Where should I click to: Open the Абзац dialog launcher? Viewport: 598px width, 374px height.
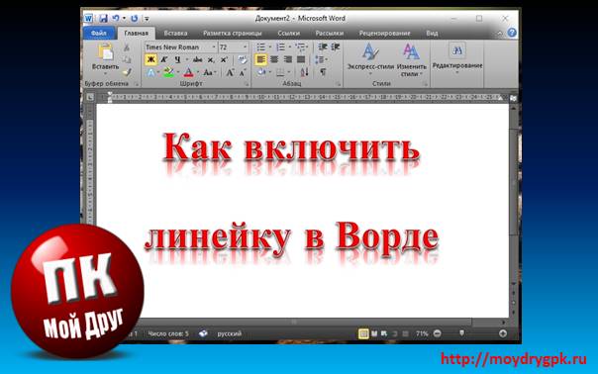(x=339, y=84)
